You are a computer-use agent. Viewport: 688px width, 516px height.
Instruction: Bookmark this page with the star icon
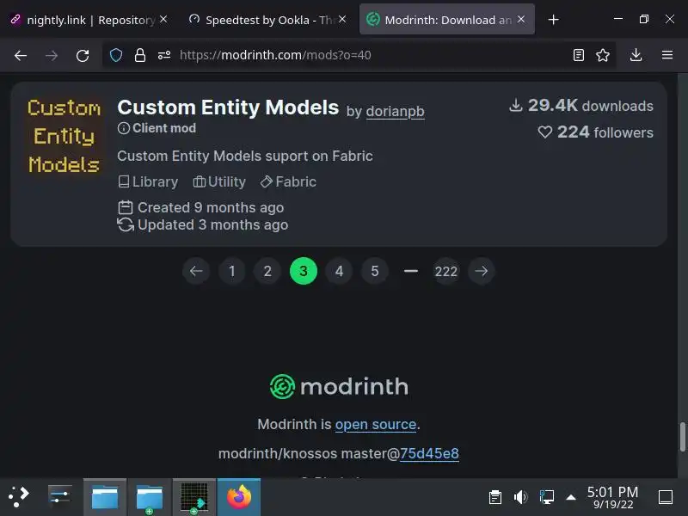[603, 55]
